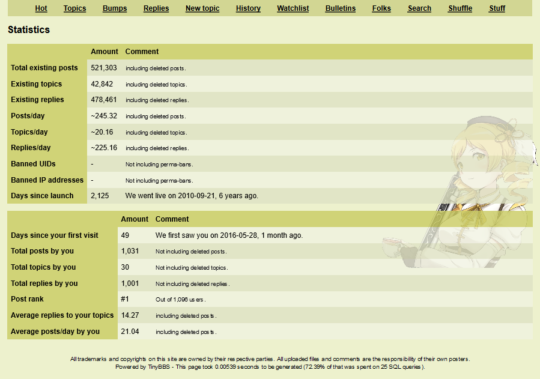Start a post via New topic
This screenshot has width=540, height=379.
(x=202, y=8)
